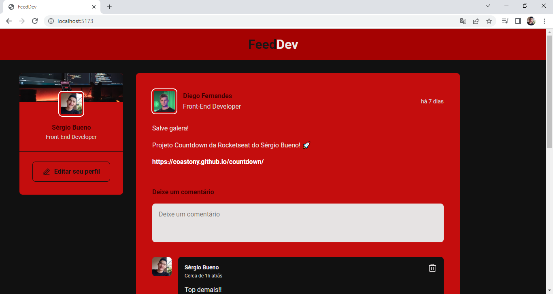Open the tab search chevron

[x=488, y=6]
